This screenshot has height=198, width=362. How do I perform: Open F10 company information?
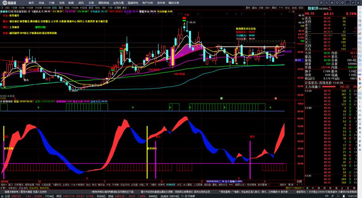click(x=281, y=8)
